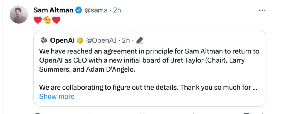Screen dimensions: 282x114
Task: Click the saluting face emoji
Action: (47, 20)
